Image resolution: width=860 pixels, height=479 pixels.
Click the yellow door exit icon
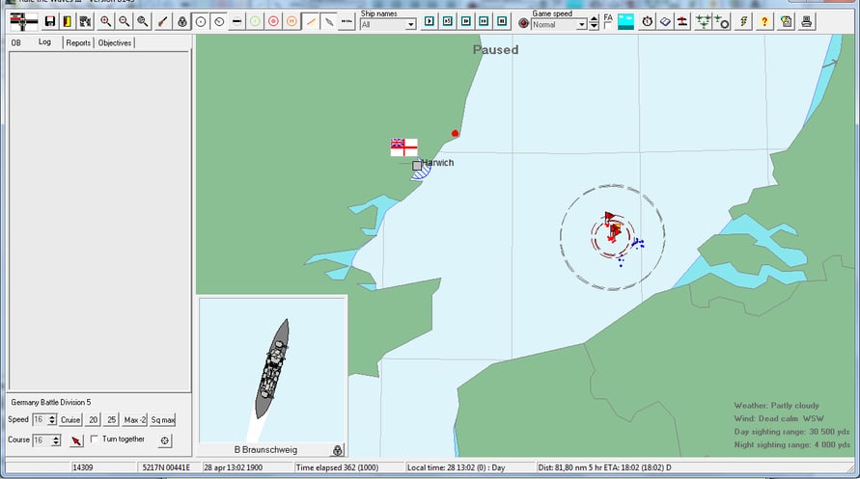pyautogui.click(x=68, y=22)
